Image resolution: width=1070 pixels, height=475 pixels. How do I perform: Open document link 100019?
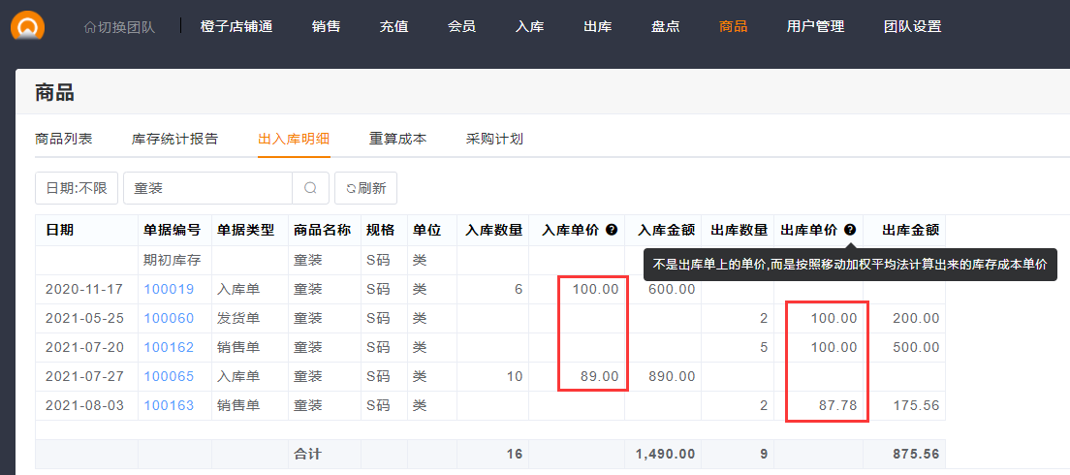169,289
